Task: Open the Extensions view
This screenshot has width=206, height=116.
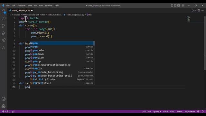Action: coord(4,40)
